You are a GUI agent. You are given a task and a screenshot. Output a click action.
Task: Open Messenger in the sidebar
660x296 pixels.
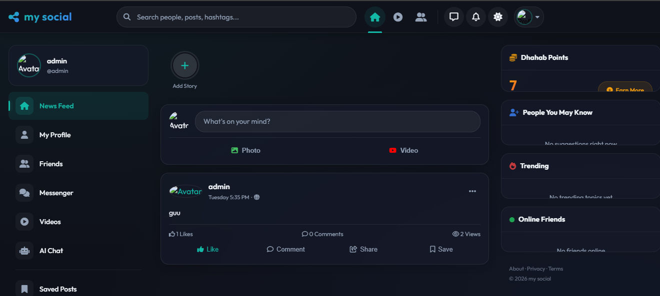pos(78,193)
